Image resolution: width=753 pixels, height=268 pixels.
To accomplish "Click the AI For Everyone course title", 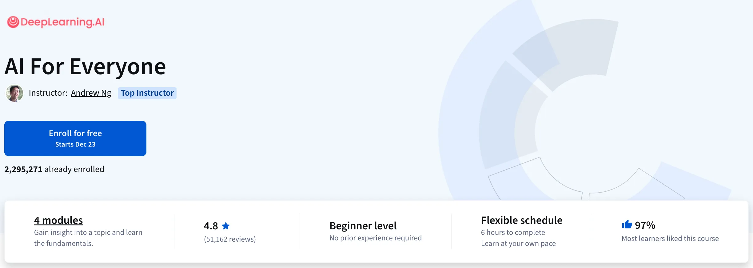I will [85, 67].
